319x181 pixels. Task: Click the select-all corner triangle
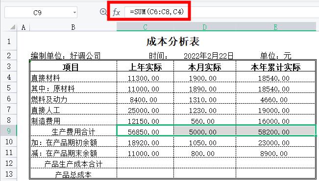(13, 27)
